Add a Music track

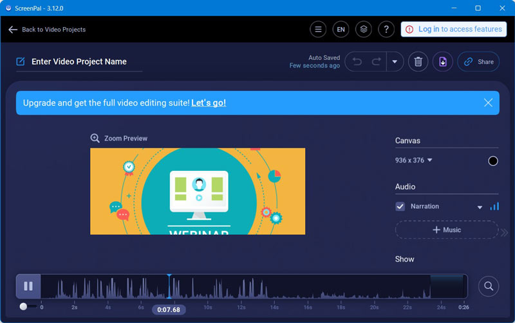(x=447, y=230)
